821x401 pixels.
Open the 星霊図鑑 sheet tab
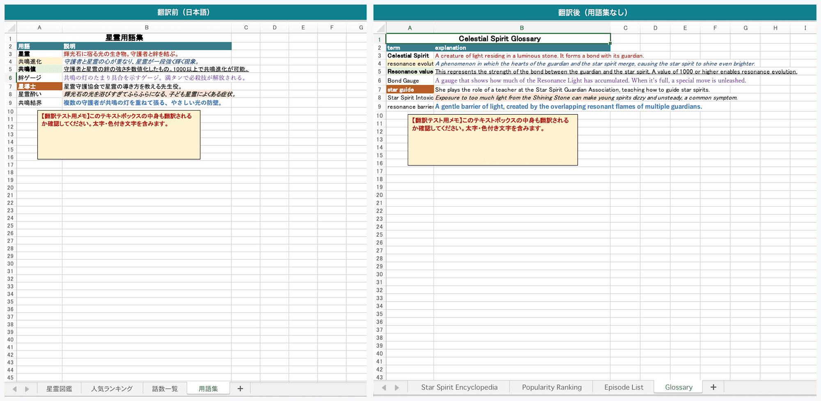coord(59,389)
